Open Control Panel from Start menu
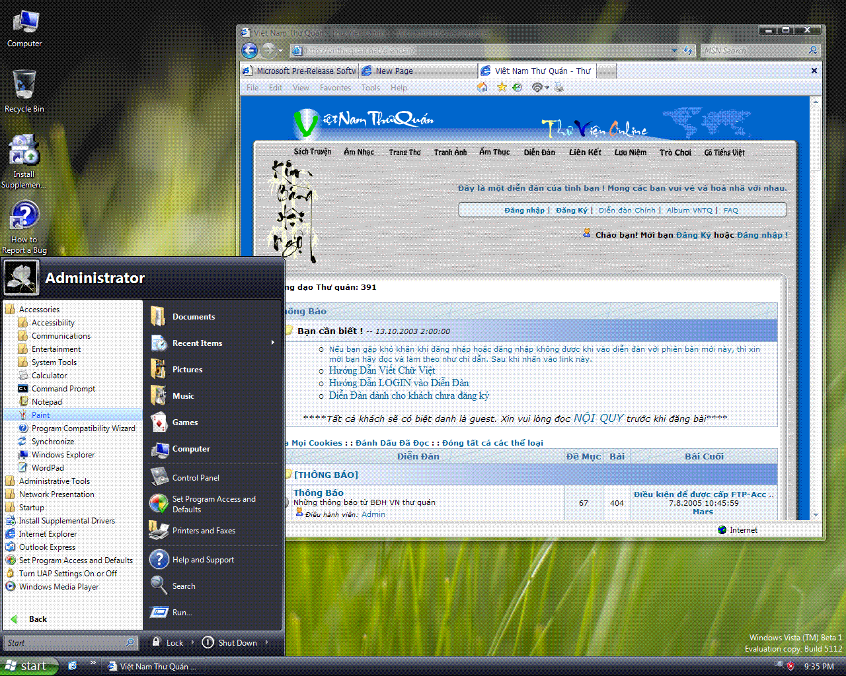Screen dimensions: 846x676 [196, 477]
